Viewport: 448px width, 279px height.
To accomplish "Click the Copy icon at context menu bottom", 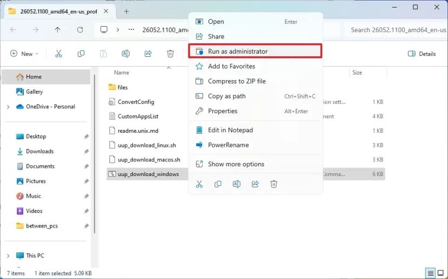I will point(218,184).
